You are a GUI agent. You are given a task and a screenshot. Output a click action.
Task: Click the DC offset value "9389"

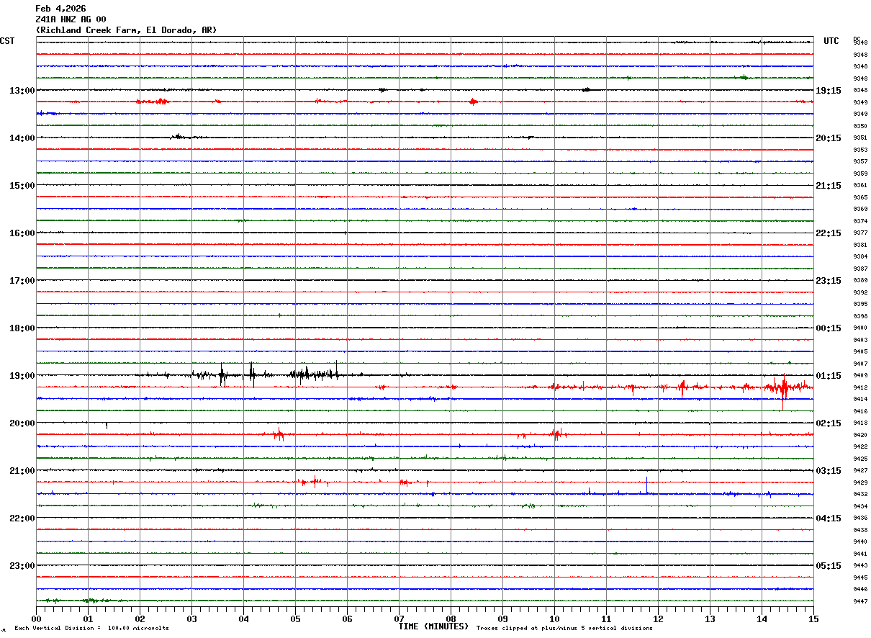pyautogui.click(x=860, y=281)
